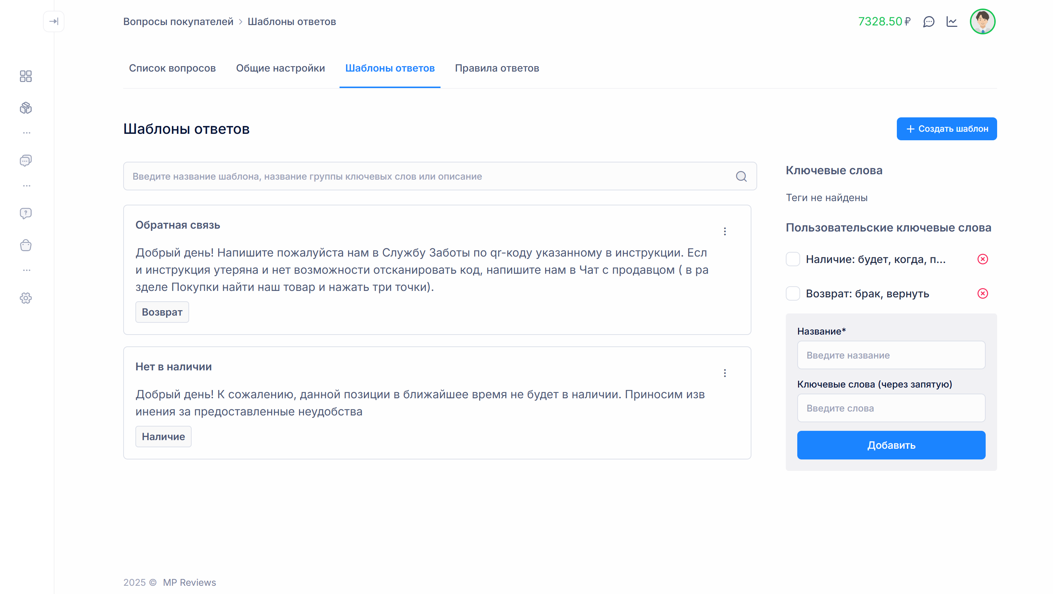Image resolution: width=1053 pixels, height=594 pixels.
Task: Delete the Наличие keyword group
Action: (983, 259)
